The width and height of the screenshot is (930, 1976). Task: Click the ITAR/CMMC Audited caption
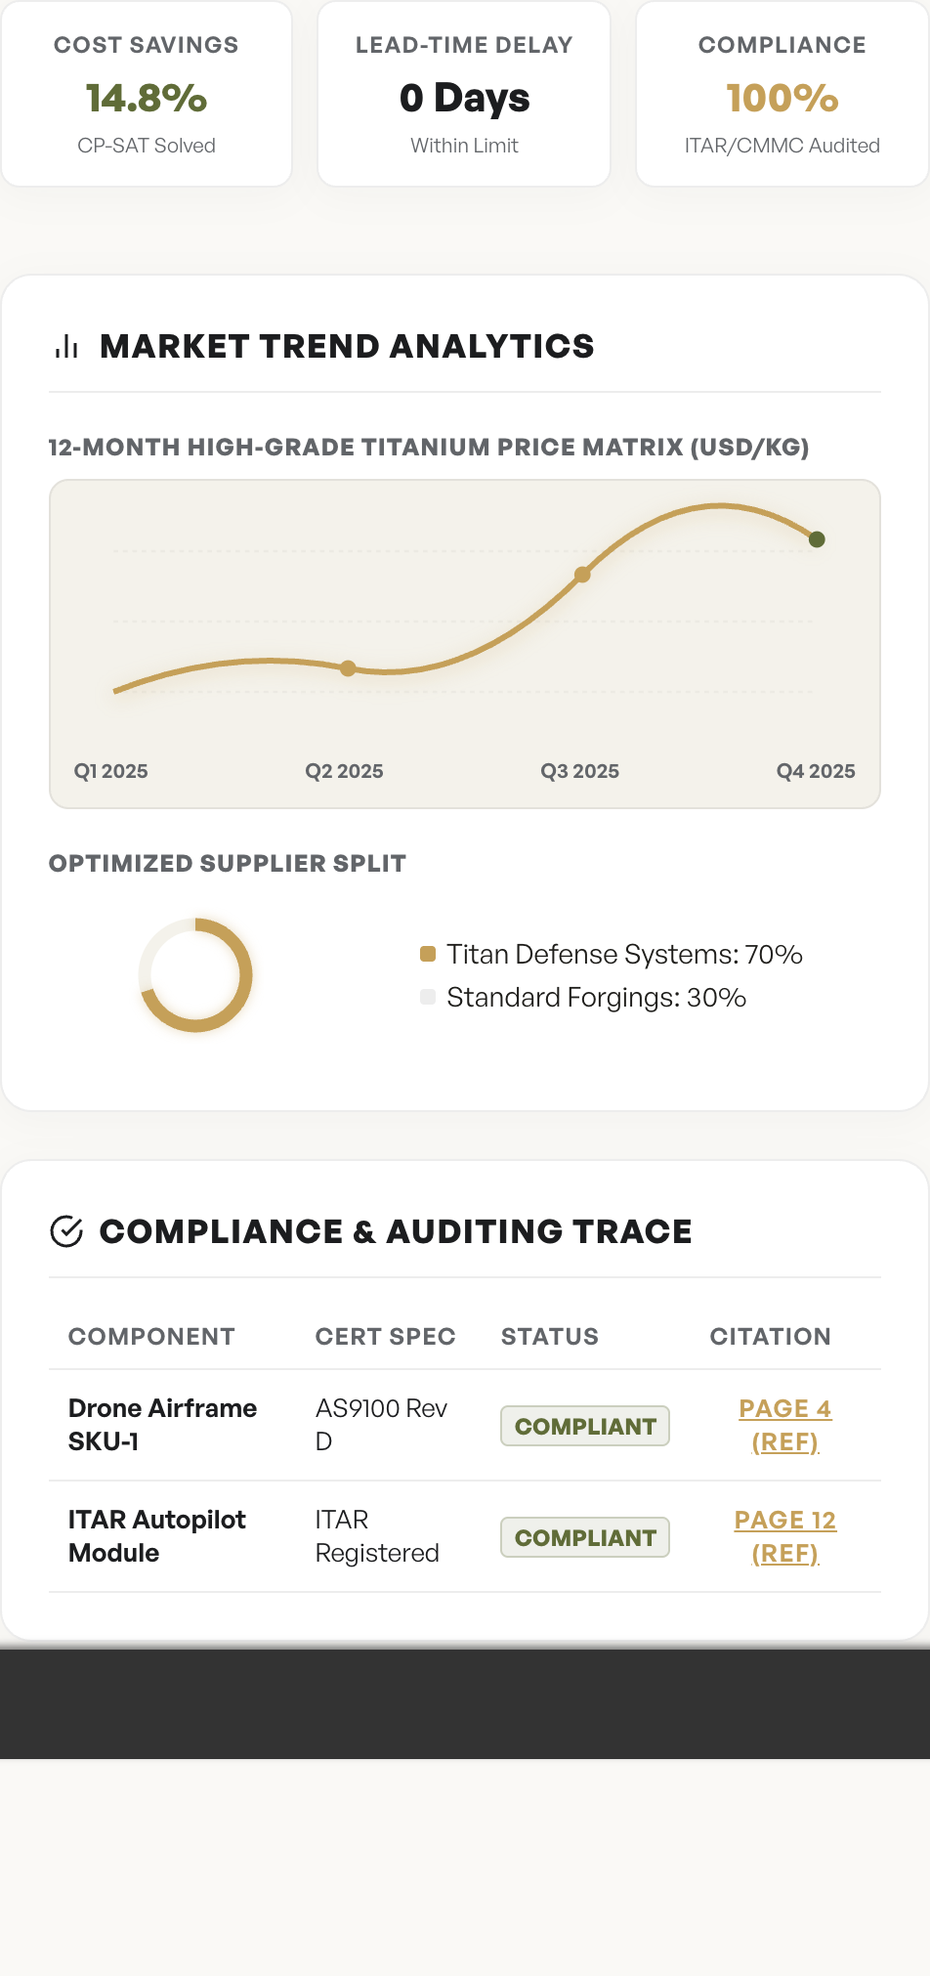pyautogui.click(x=782, y=146)
